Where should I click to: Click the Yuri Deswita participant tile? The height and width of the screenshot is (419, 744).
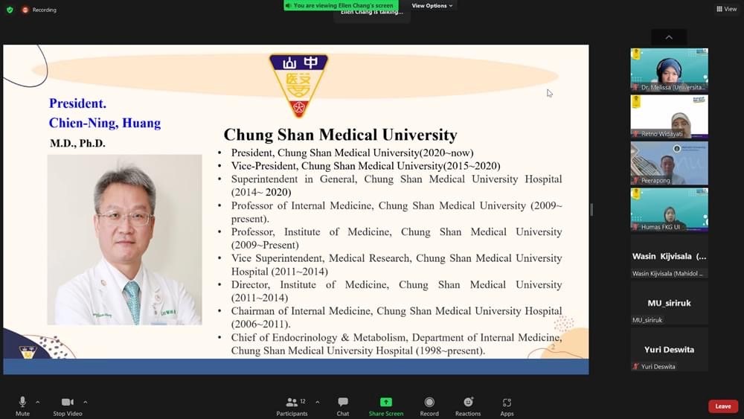[x=669, y=350]
